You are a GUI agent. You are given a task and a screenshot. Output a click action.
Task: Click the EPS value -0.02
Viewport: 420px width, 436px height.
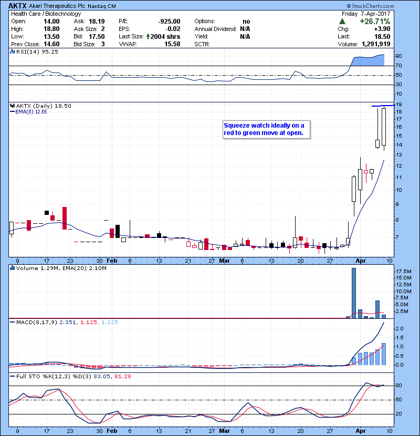pos(173,29)
